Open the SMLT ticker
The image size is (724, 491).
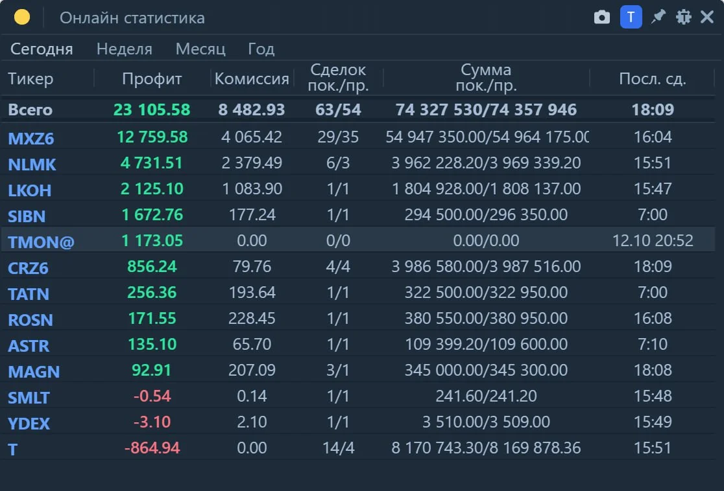29,398
